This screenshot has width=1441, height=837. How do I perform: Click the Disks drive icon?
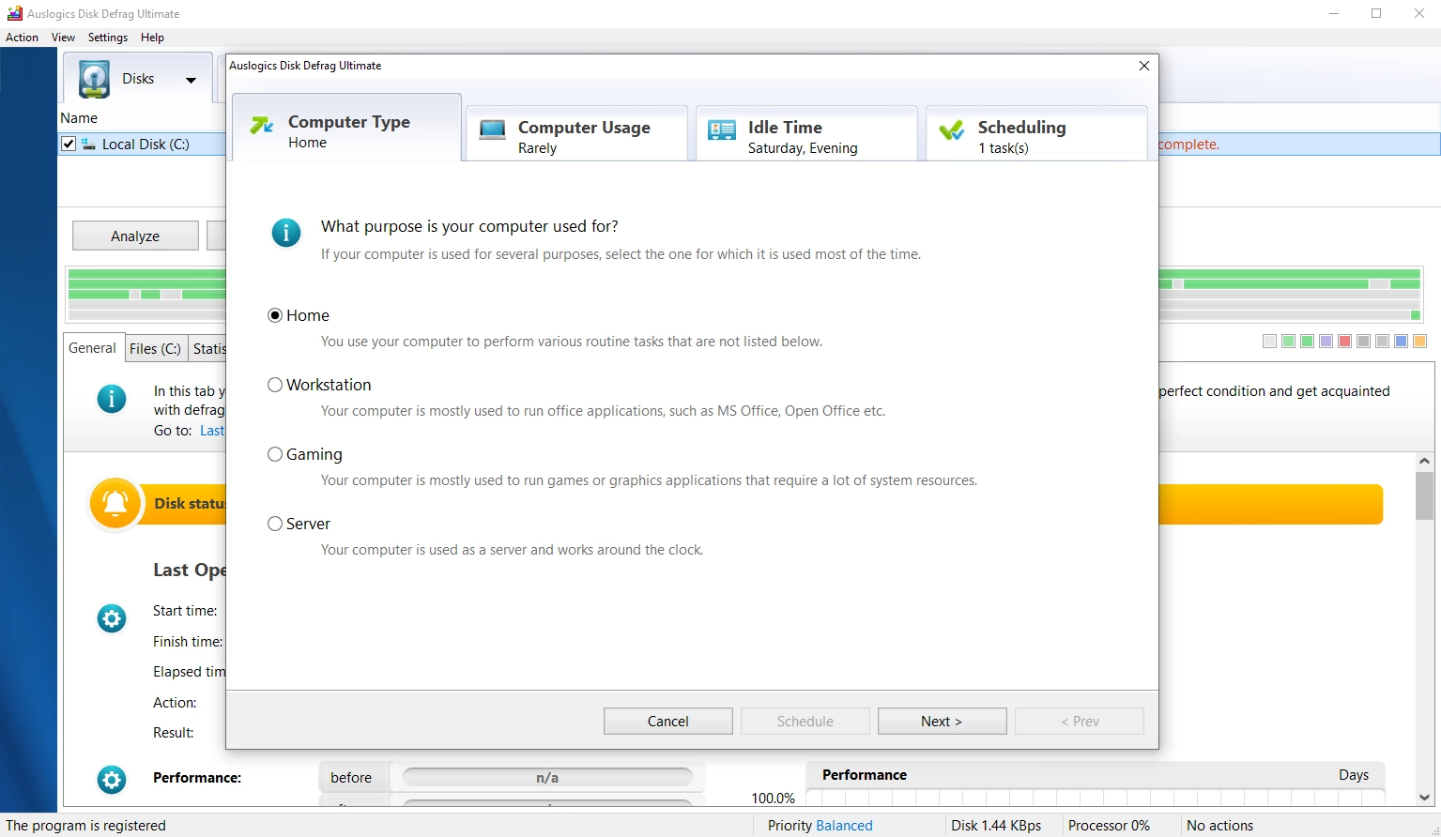click(x=94, y=79)
